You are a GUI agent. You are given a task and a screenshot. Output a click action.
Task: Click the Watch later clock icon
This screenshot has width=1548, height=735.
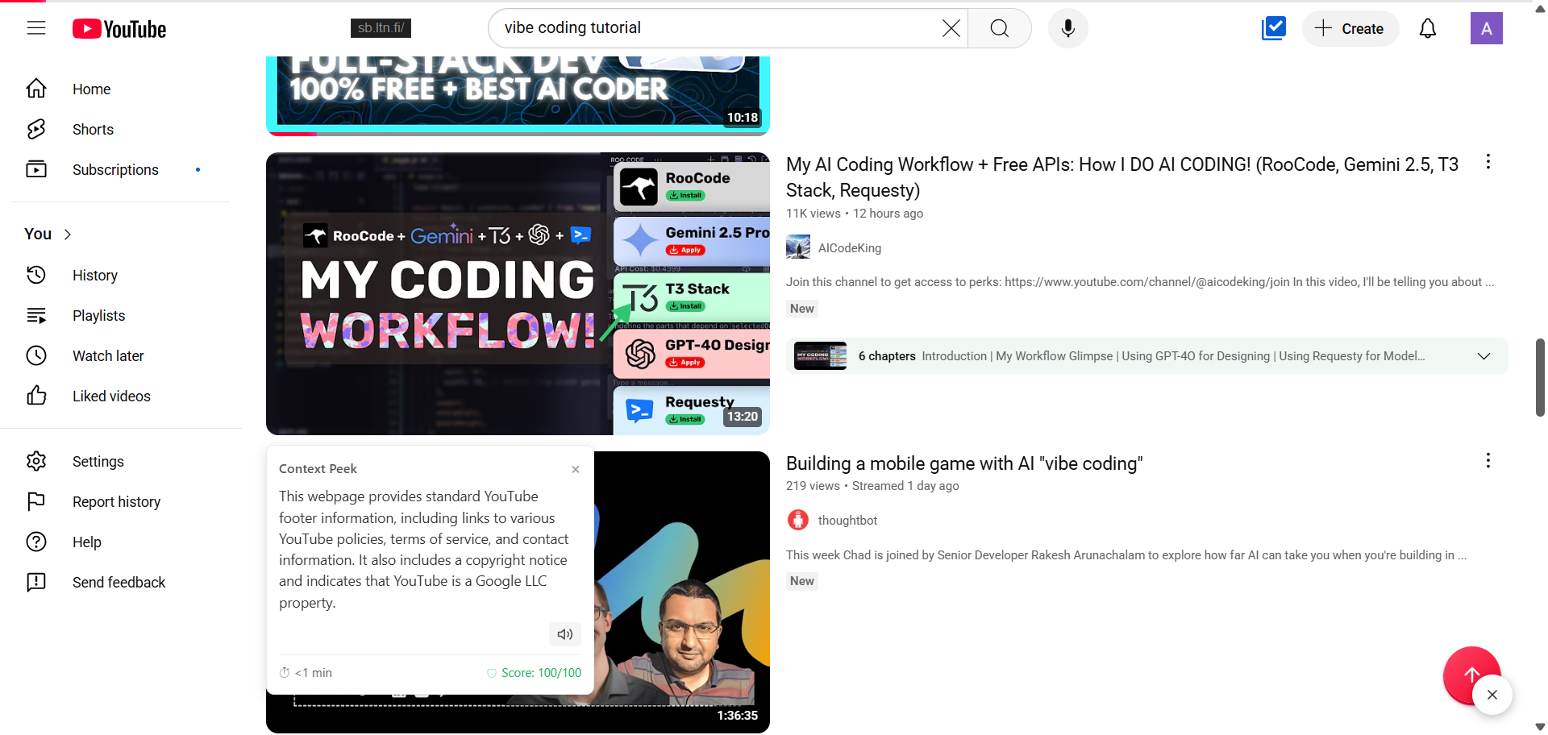[x=36, y=355]
